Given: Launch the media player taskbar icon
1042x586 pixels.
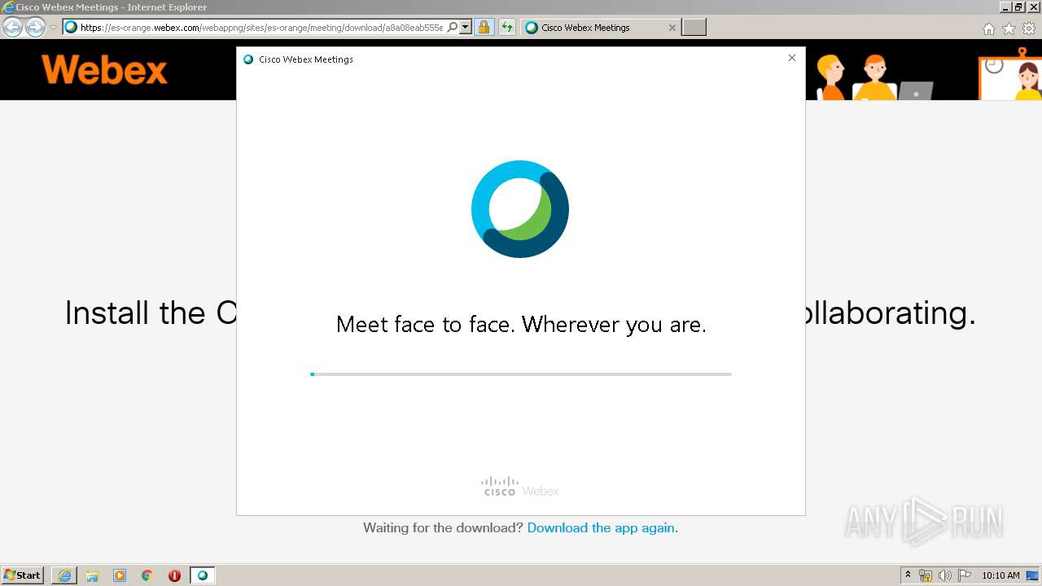Looking at the screenshot, I should click(120, 575).
